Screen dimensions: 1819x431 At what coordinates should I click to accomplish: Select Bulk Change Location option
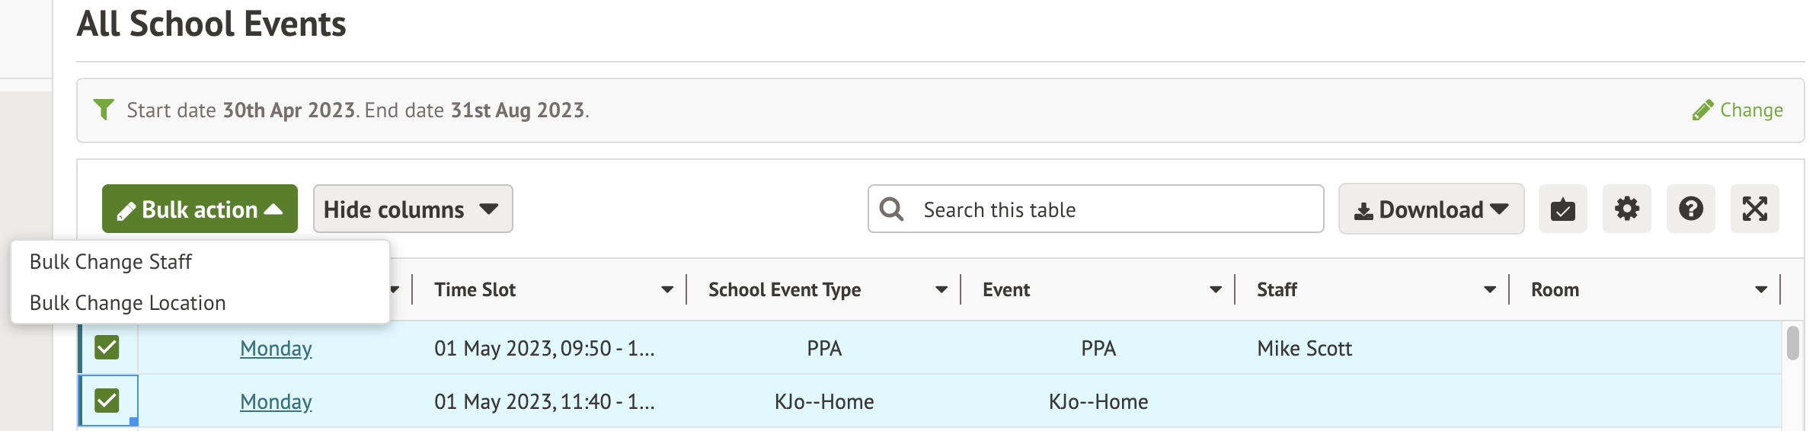click(x=128, y=303)
